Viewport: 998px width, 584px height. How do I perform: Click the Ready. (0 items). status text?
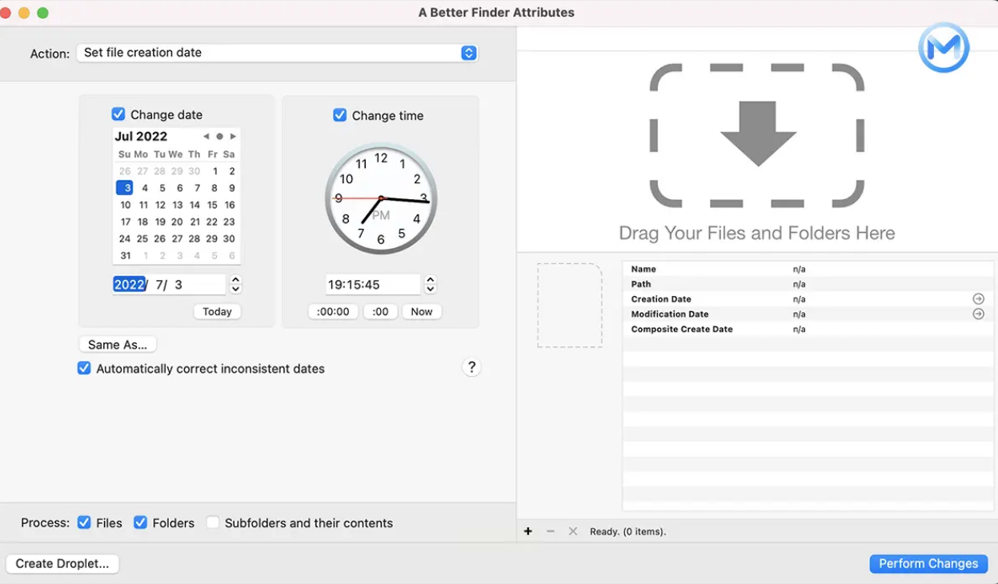tap(628, 531)
